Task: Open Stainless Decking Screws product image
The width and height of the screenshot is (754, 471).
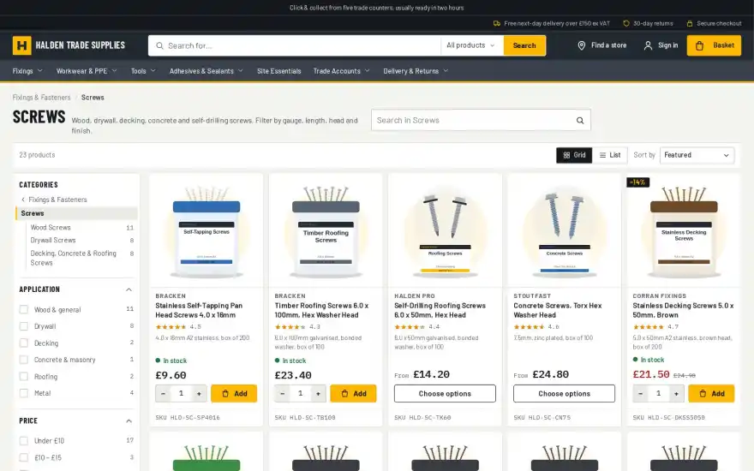Action: [684, 230]
